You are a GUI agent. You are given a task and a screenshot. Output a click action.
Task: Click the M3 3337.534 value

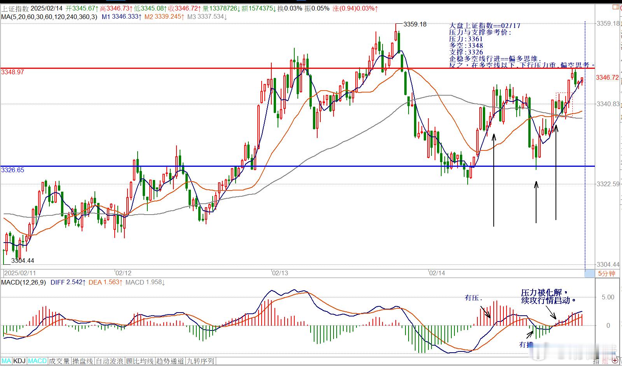coord(207,17)
